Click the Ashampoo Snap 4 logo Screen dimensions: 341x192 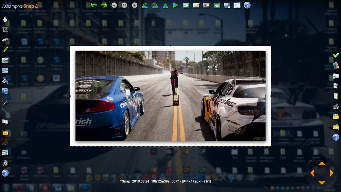click(20, 6)
